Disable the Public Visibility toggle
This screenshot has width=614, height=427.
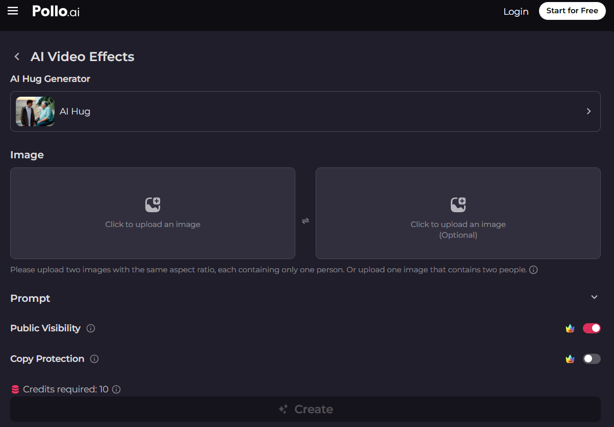(592, 328)
